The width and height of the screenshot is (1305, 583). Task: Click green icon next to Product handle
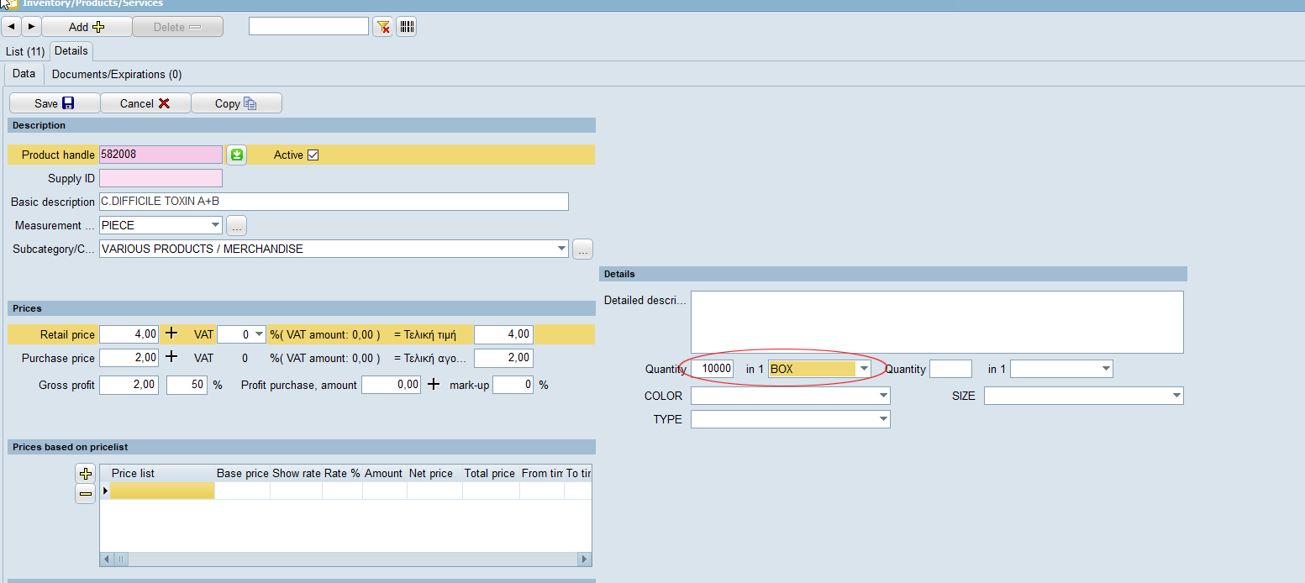pyautogui.click(x=237, y=155)
